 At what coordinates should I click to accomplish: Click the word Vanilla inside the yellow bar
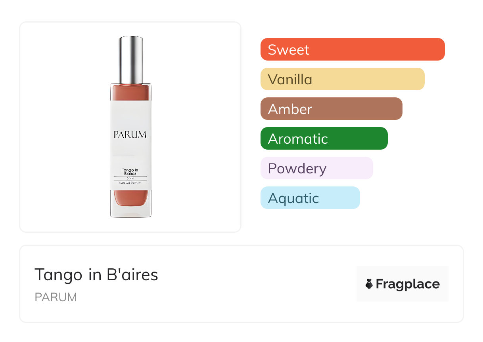(290, 80)
